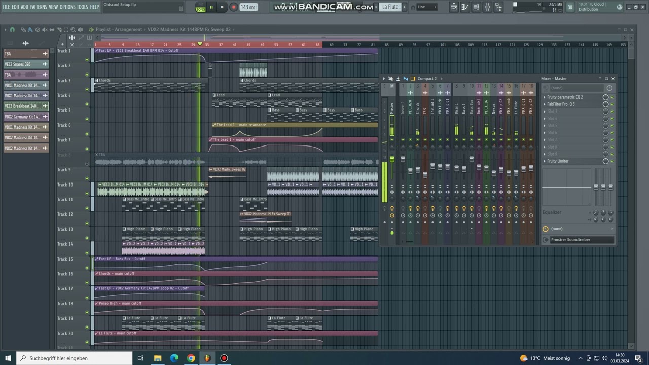Select the Slip tool in playlist toolbar
Image resolution: width=649 pixels, height=365 pixels.
click(52, 30)
